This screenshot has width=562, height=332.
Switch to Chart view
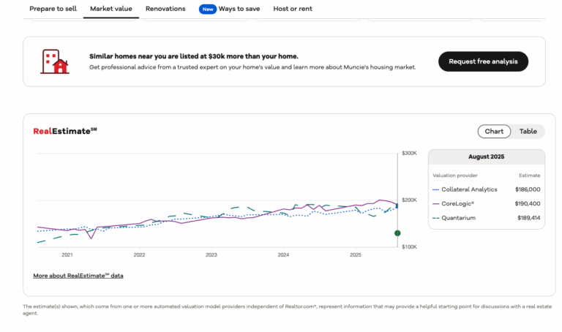494,132
